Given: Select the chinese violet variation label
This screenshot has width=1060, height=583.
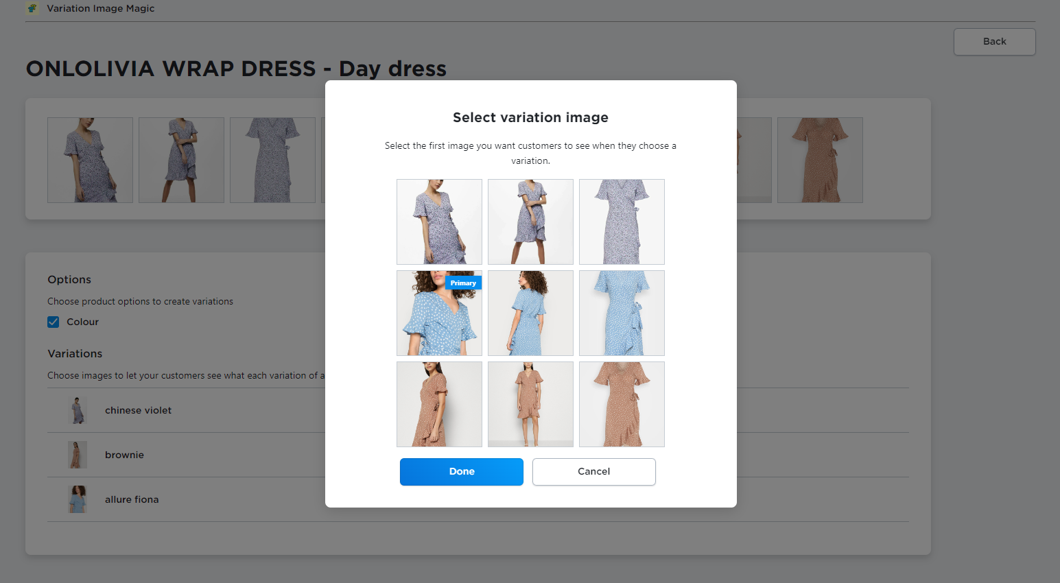Looking at the screenshot, I should (138, 410).
